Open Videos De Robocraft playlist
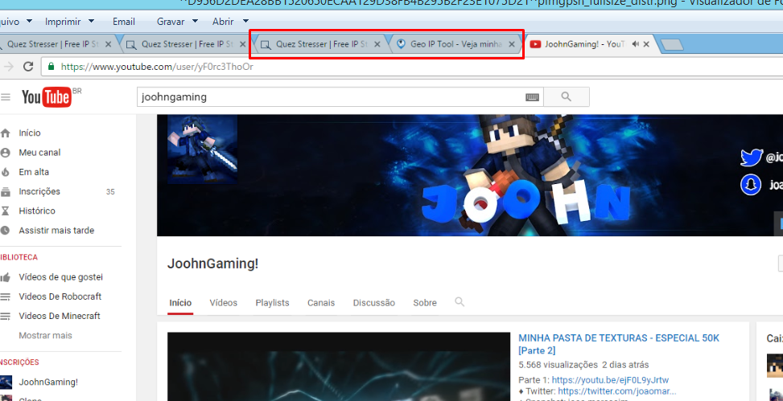Viewport: 783px width, 401px height. pos(60,297)
